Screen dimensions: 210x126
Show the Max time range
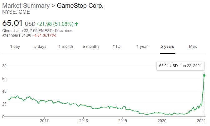193,47
